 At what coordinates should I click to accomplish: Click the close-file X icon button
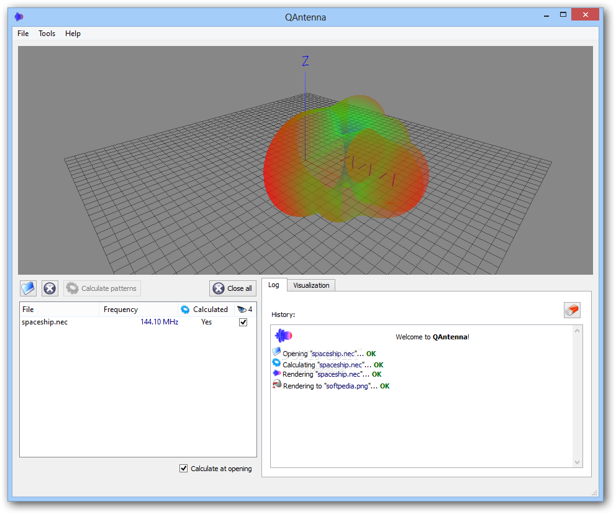tap(50, 288)
